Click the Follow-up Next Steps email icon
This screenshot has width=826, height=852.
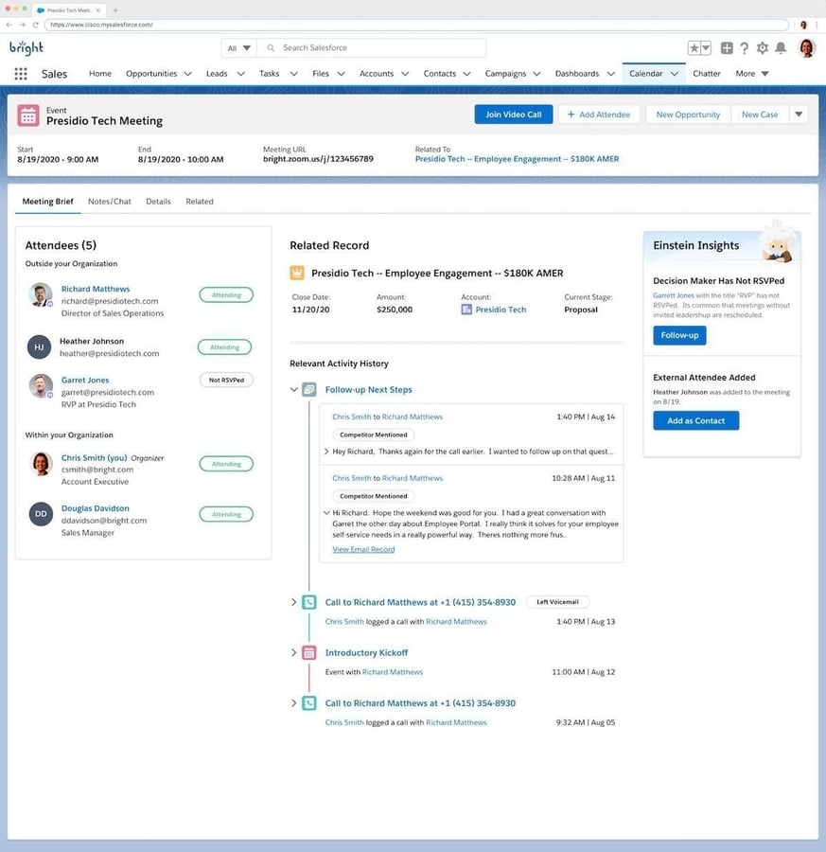pyautogui.click(x=309, y=390)
